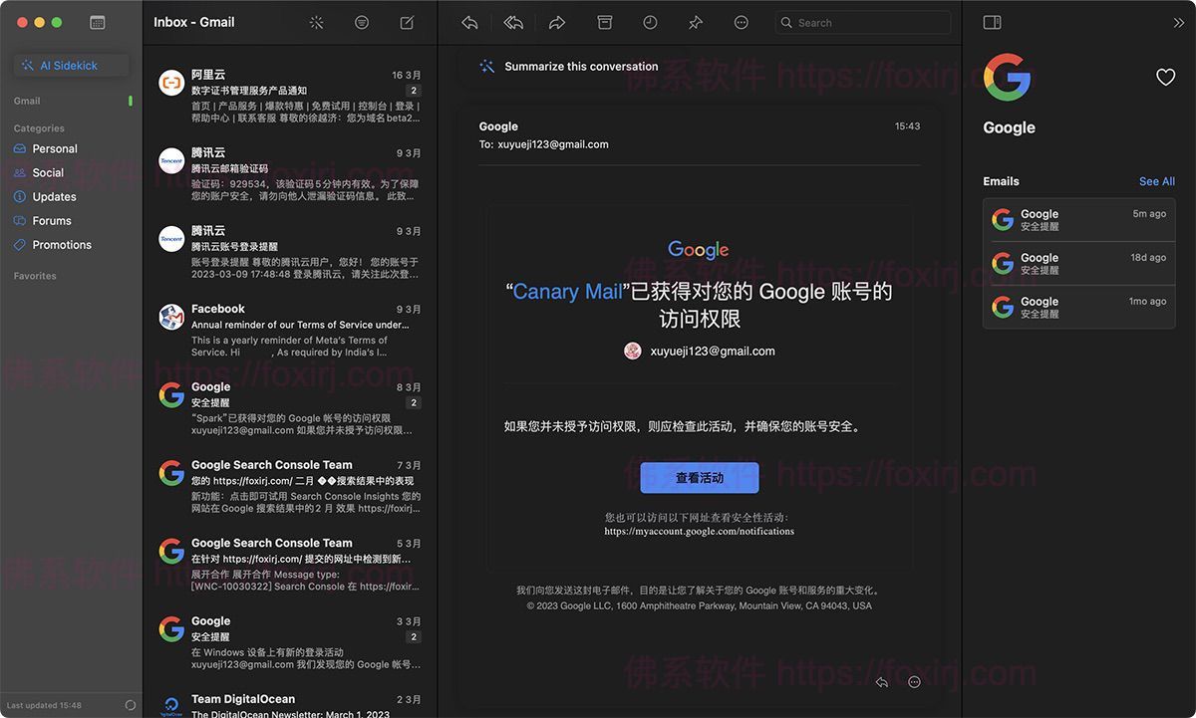1196x718 pixels.
Task: Toggle the reading pane layout icon top right
Action: pos(992,21)
